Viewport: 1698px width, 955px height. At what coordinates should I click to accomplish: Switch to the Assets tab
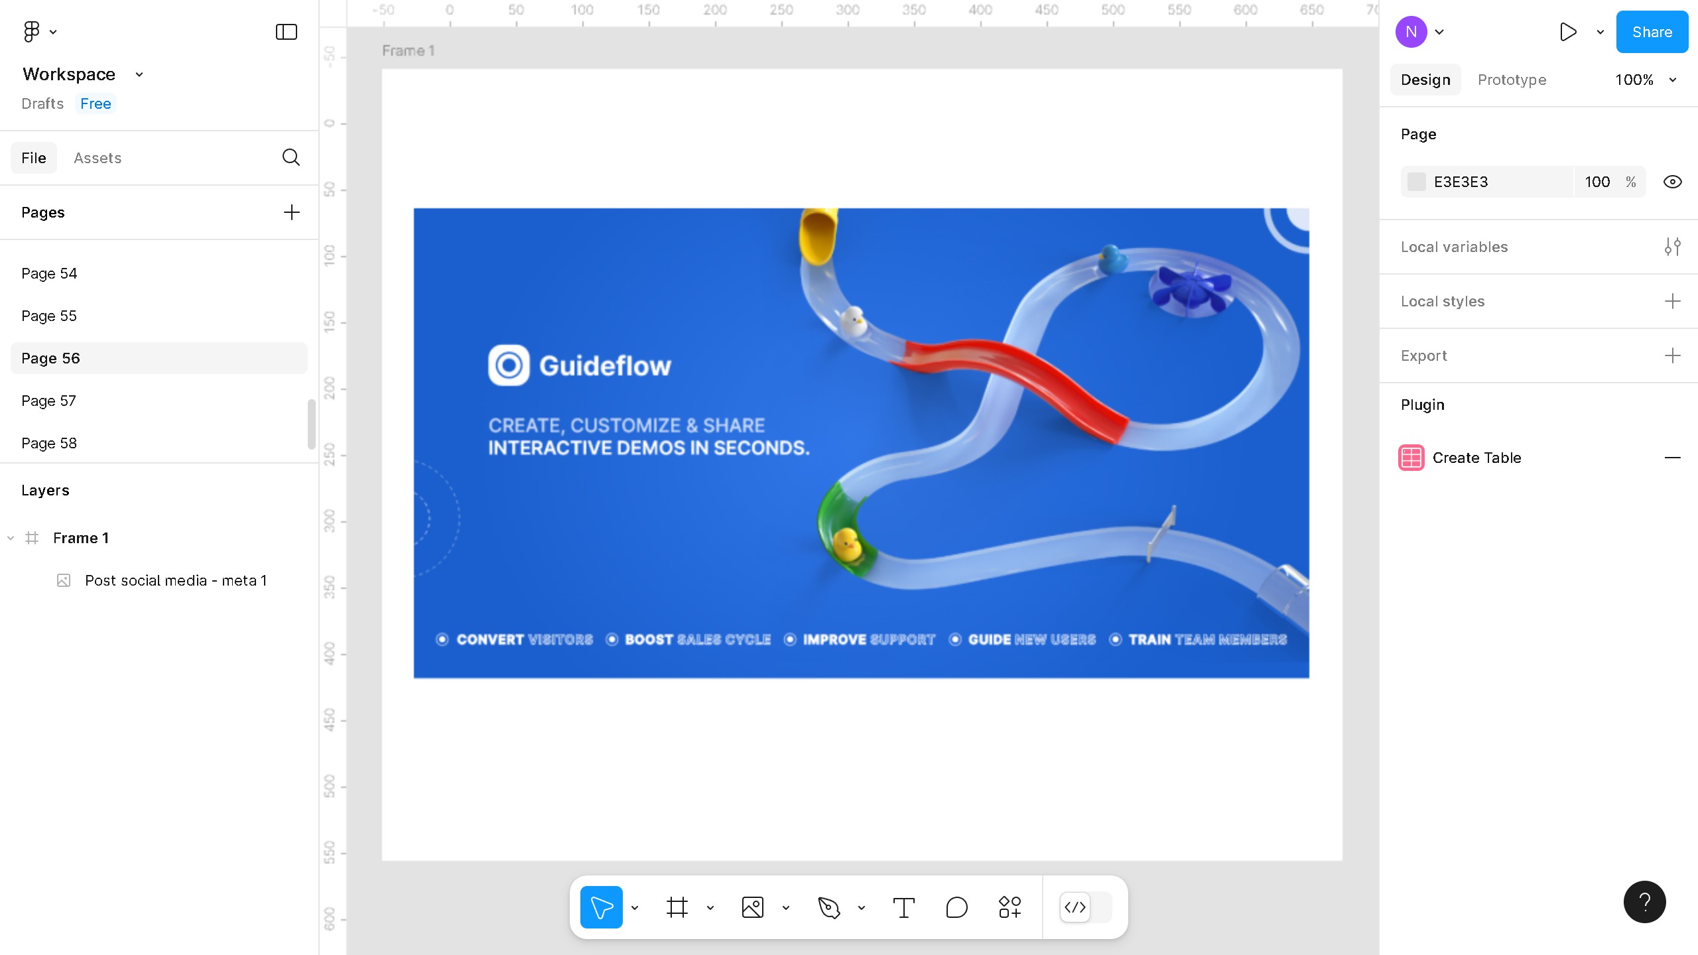point(98,158)
